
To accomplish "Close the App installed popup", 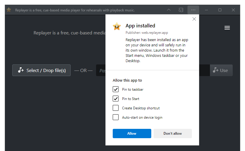I will 194,19.
